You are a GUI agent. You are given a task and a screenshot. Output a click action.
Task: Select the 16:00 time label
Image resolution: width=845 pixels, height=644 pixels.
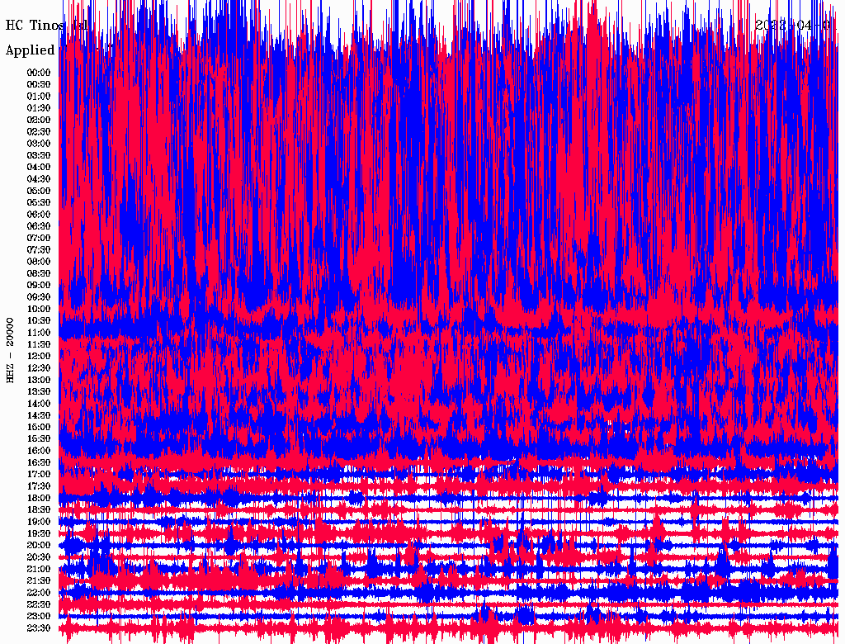(39, 451)
